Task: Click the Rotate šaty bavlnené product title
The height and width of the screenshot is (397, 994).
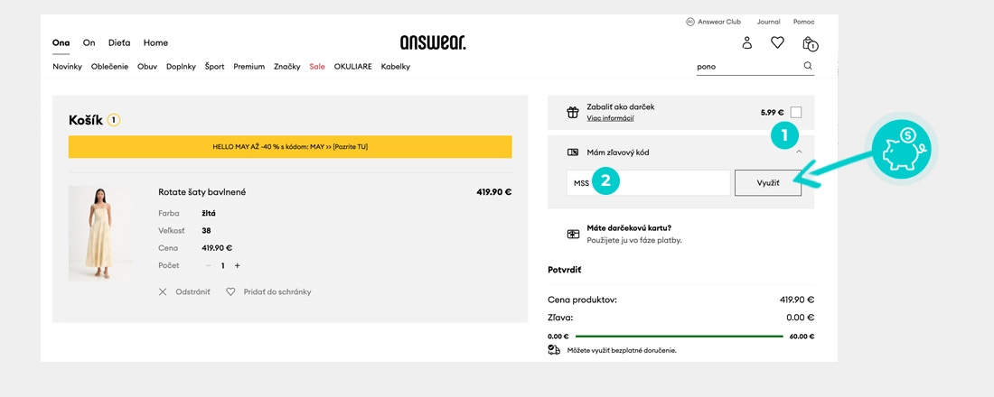Action: [202, 192]
